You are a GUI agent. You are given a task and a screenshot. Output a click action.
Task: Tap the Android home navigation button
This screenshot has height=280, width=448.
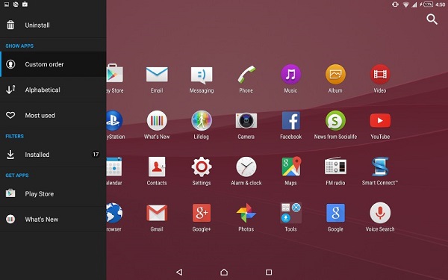[224, 272]
